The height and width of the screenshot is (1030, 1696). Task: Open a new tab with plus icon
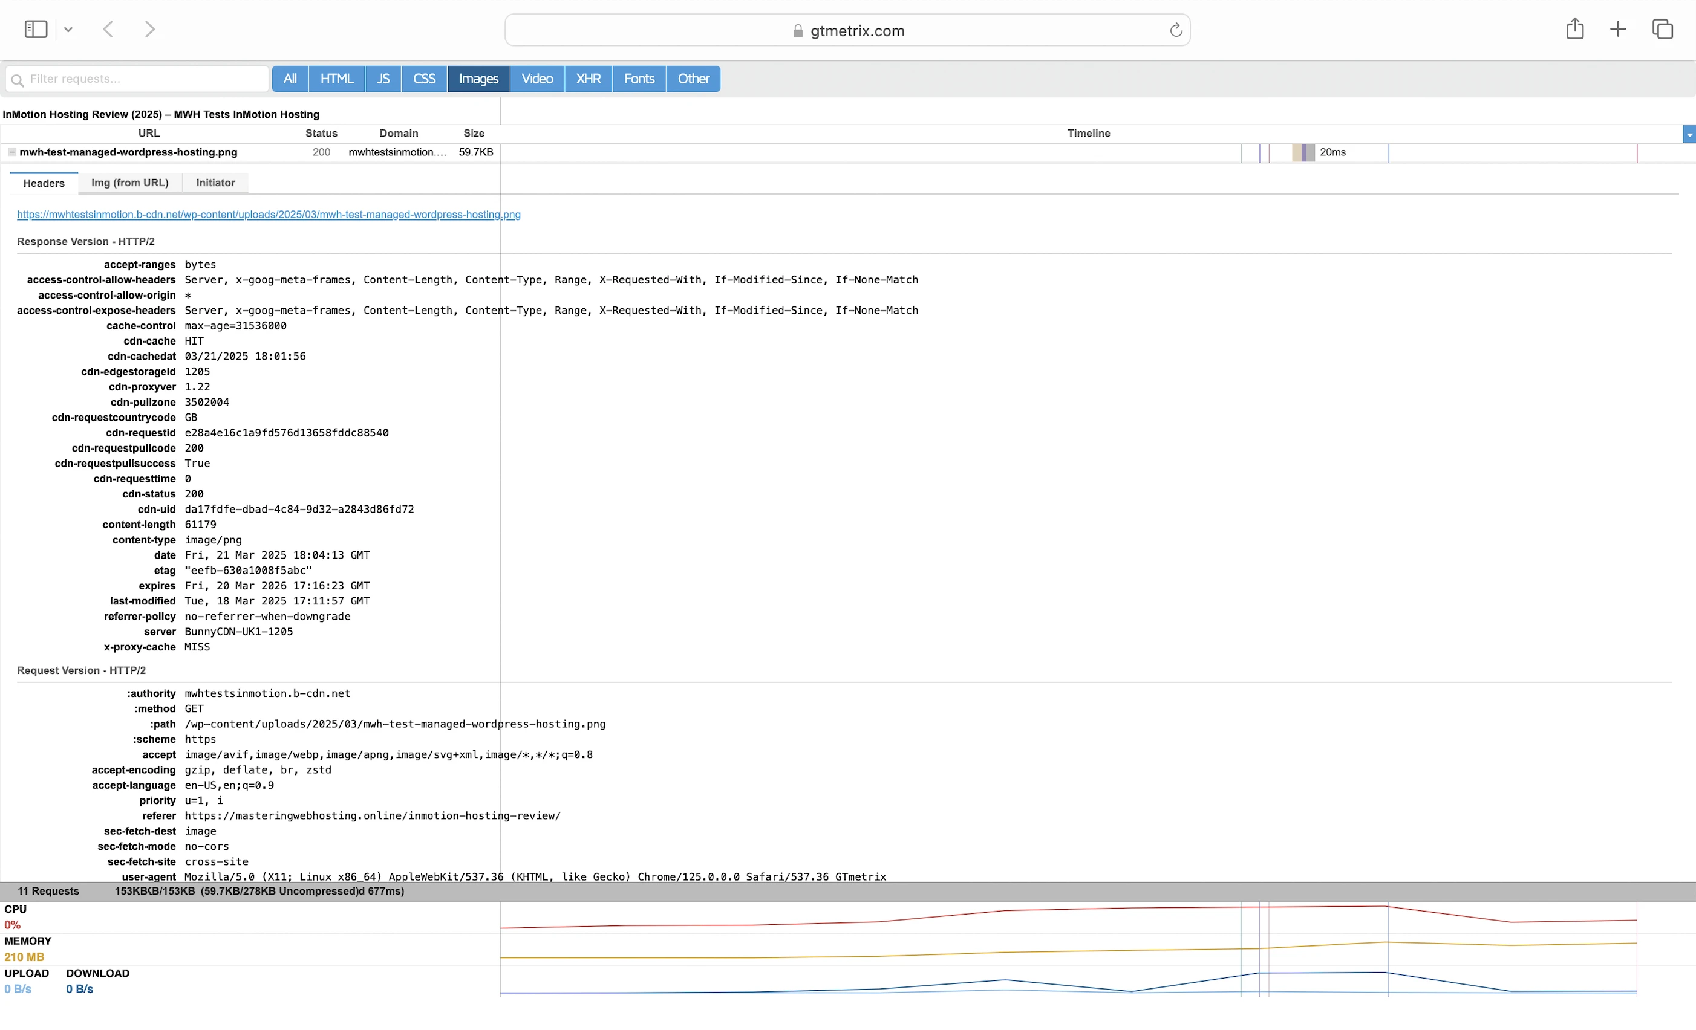pyautogui.click(x=1618, y=29)
